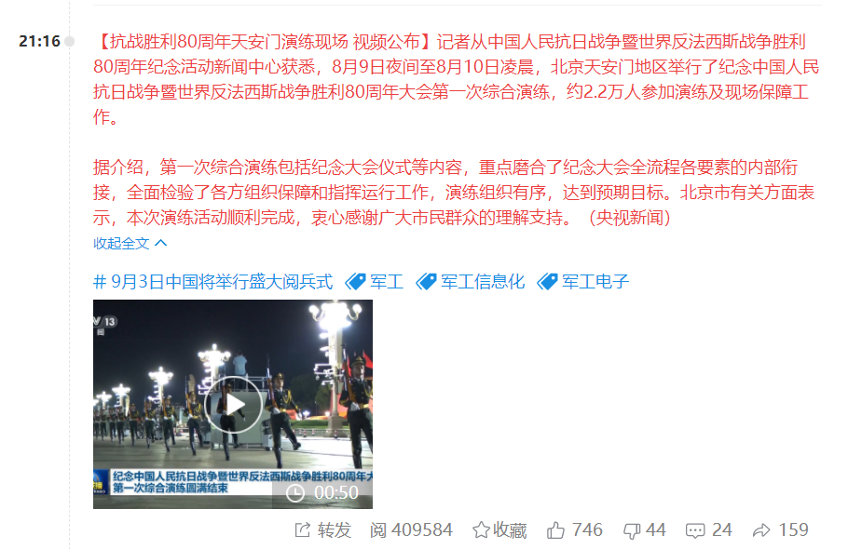Dislike the post with thumbs-down
Image resolution: width=848 pixels, height=549 pixels.
tap(632, 530)
